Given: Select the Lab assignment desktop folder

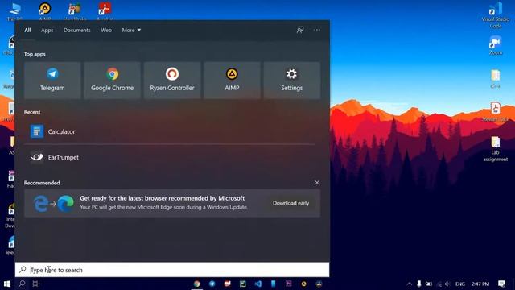Looking at the screenshot, I should (x=496, y=149).
